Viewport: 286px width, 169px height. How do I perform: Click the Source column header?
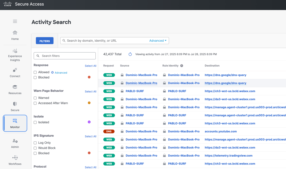point(125,66)
